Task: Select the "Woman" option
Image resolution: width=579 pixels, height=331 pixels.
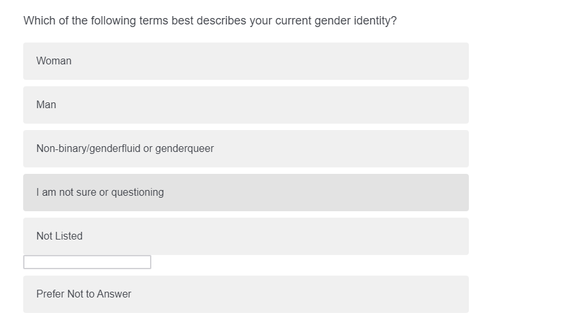Action: point(245,61)
